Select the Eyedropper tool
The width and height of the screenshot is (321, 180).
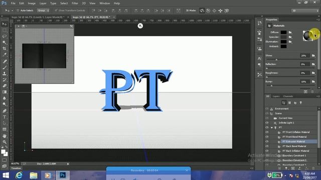5,54
